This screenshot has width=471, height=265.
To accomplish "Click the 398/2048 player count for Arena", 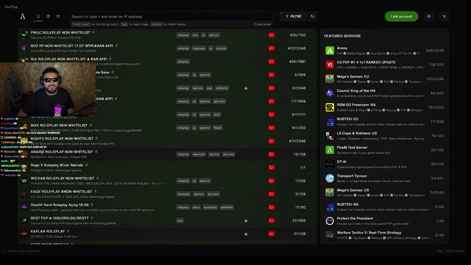I will tap(435, 50).
